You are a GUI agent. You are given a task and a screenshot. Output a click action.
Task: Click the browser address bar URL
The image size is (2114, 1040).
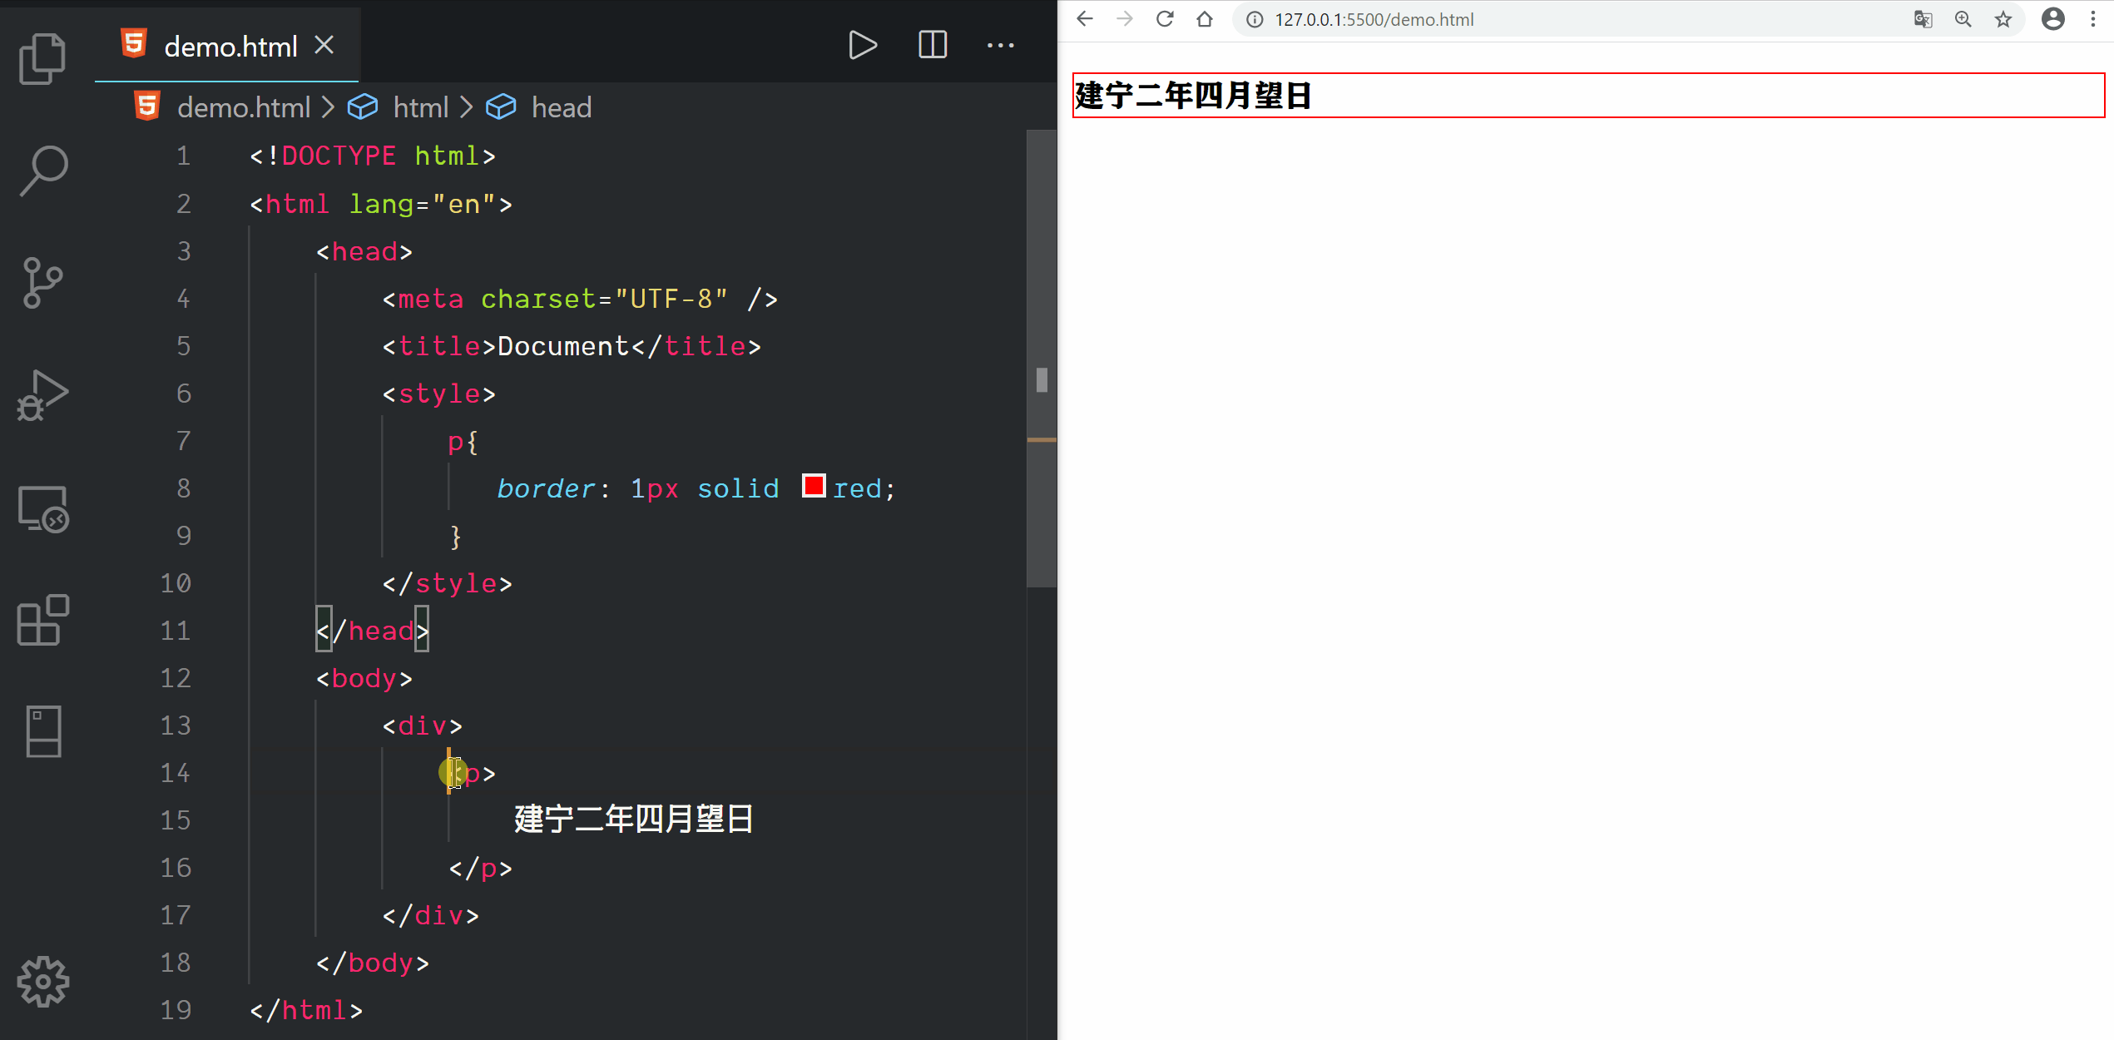click(1374, 19)
